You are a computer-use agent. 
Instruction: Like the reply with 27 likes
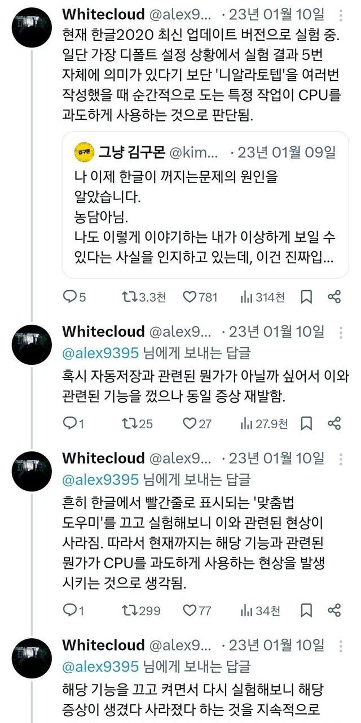coord(190,423)
